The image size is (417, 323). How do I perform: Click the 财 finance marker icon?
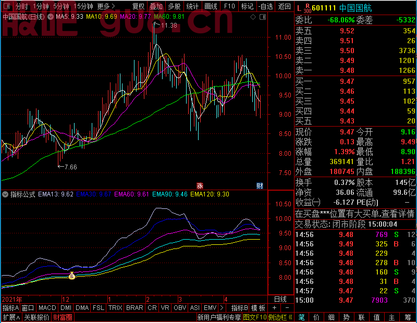pos(260,185)
